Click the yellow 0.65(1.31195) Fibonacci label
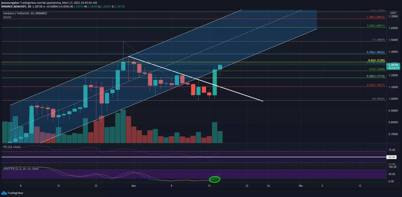 (376, 61)
